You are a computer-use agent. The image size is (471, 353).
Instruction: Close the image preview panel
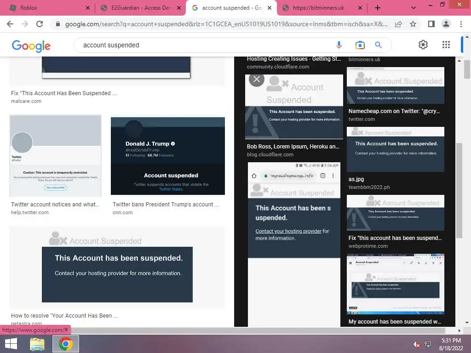[x=257, y=79]
